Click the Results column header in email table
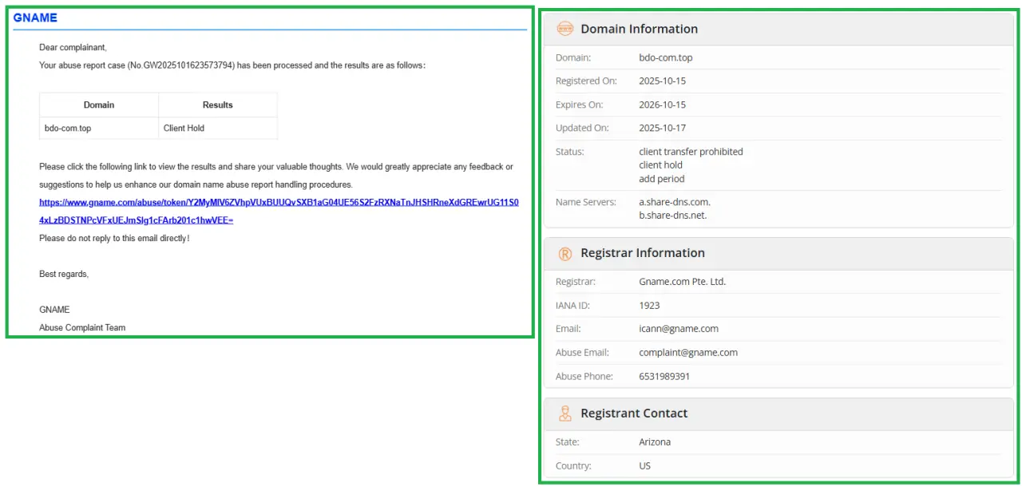 pyautogui.click(x=218, y=105)
